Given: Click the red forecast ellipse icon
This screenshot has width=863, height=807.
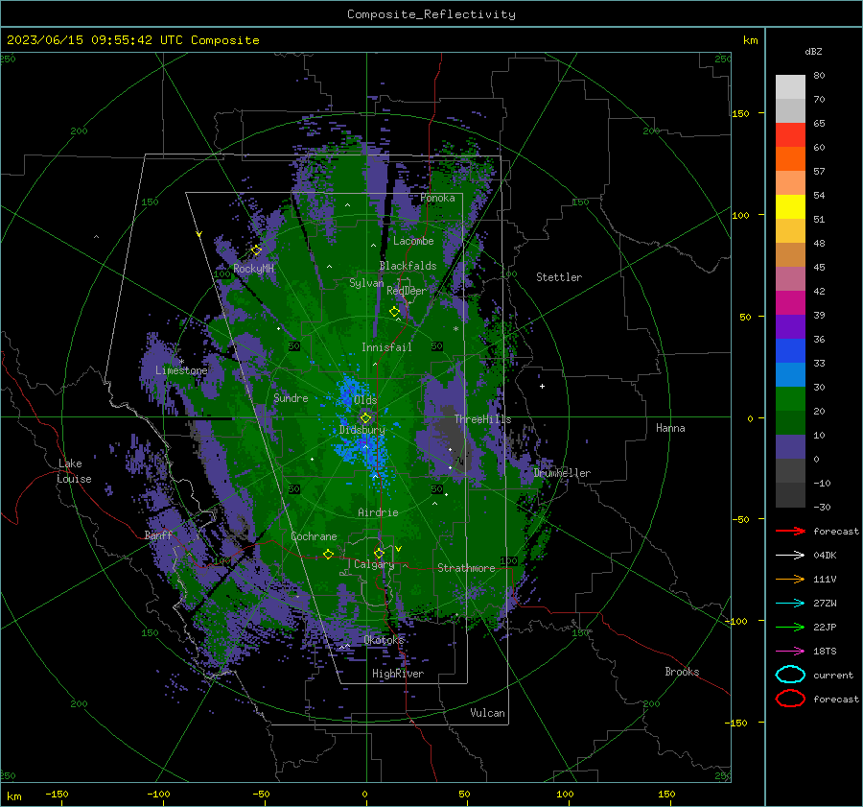Looking at the screenshot, I should (790, 699).
